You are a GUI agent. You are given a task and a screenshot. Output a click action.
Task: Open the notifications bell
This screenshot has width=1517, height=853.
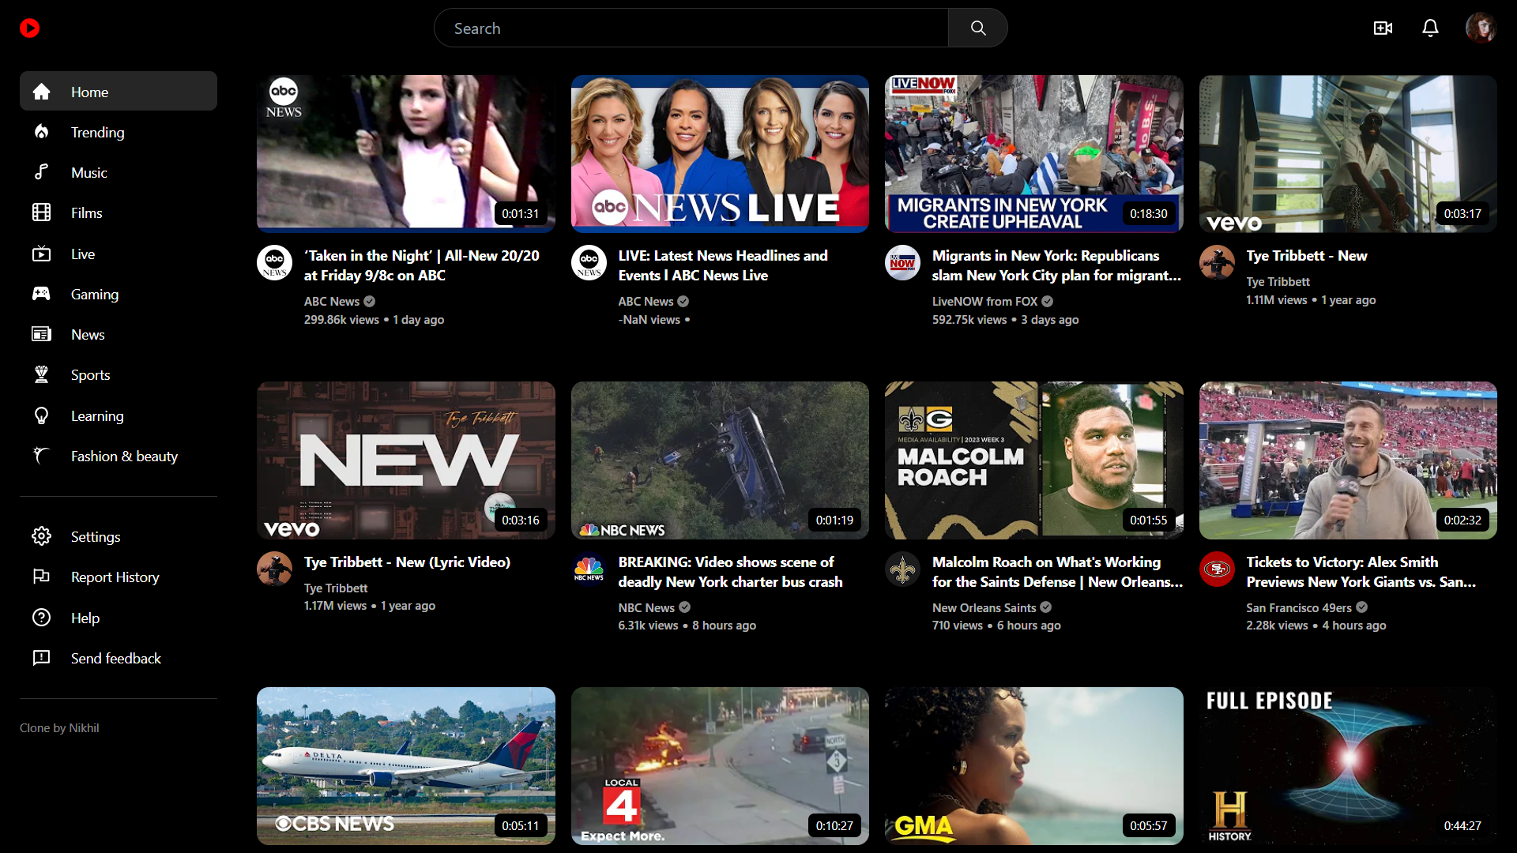tap(1430, 28)
